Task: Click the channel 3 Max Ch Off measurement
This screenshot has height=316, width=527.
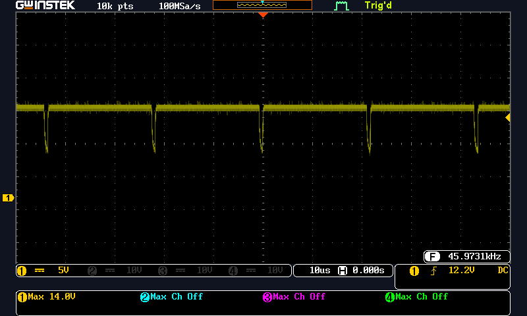Action: [299, 296]
